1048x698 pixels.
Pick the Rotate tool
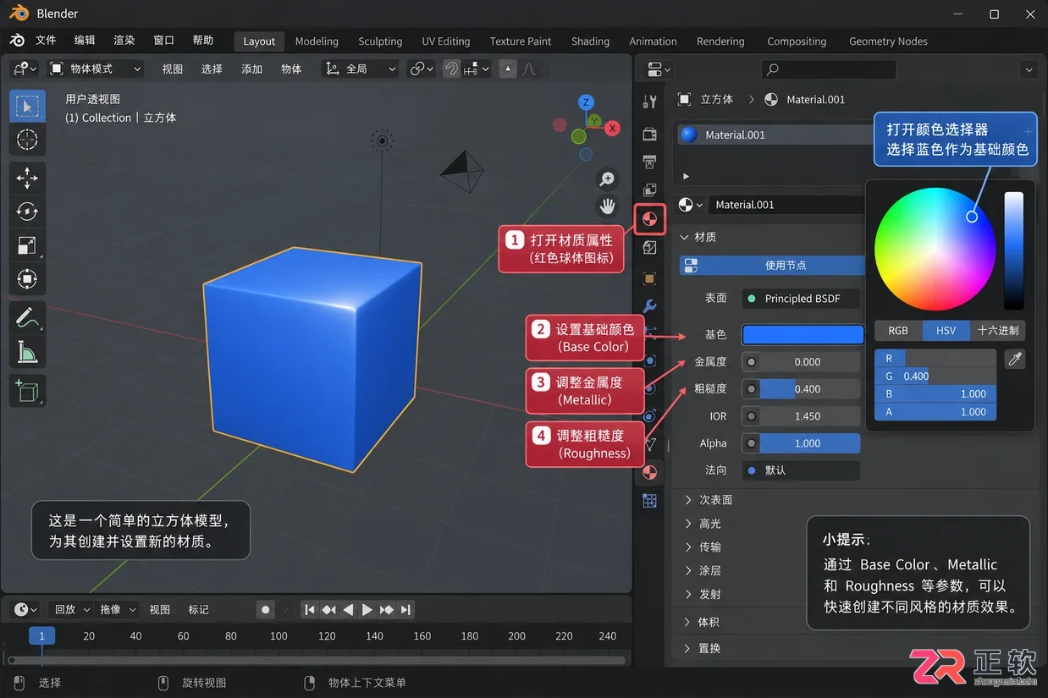(27, 212)
